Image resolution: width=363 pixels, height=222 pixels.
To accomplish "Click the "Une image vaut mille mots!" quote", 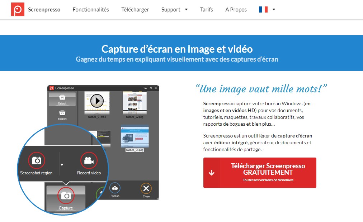I will (x=261, y=89).
